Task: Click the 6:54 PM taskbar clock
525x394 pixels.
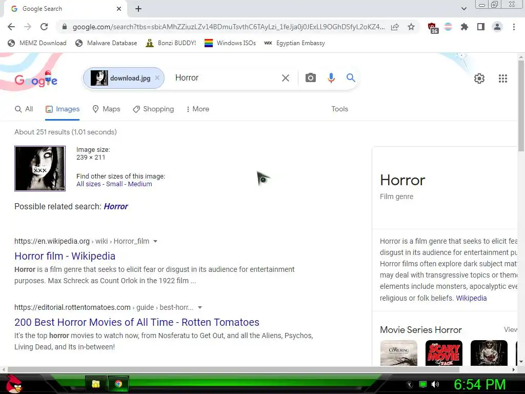Action: (x=479, y=384)
